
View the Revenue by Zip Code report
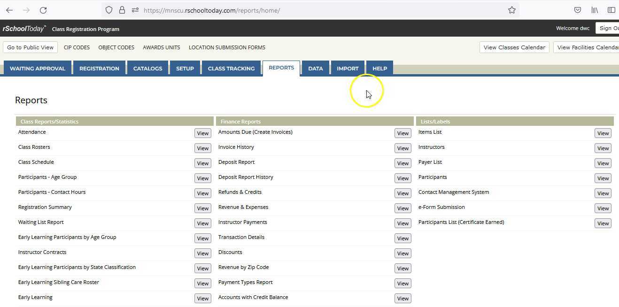coord(402,269)
